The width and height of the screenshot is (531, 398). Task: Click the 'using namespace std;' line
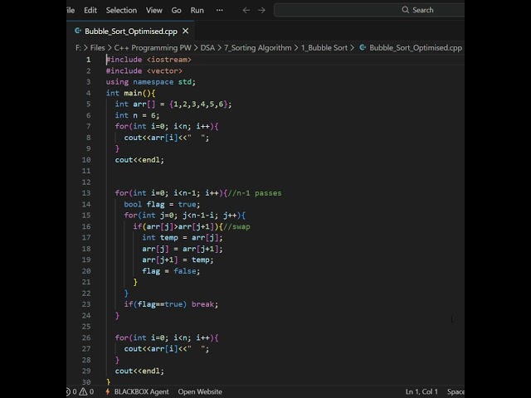[151, 82]
